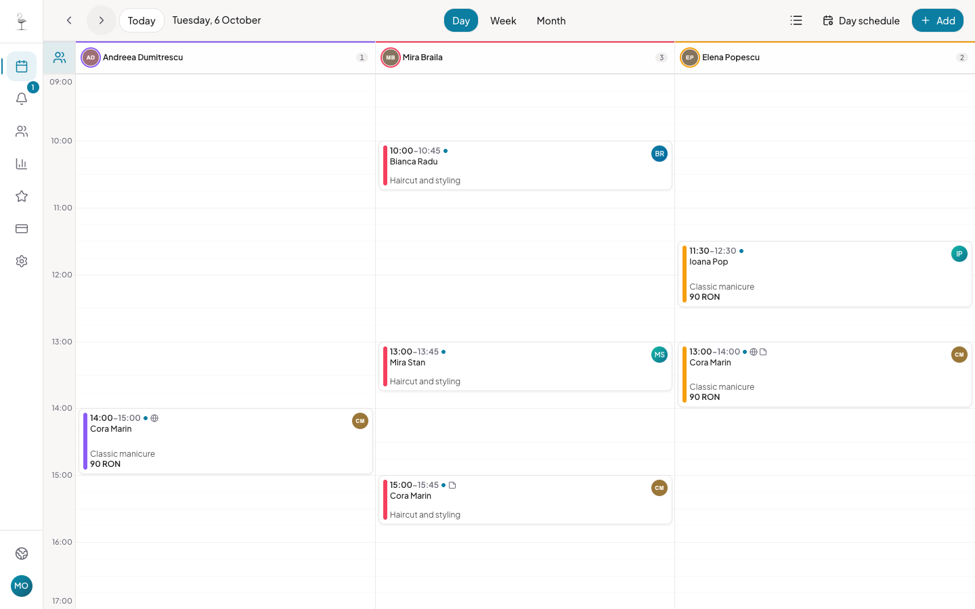This screenshot has height=609, width=975.
Task: Open Cora Marin 13:00–14:00 manicure appointment
Action: [825, 374]
